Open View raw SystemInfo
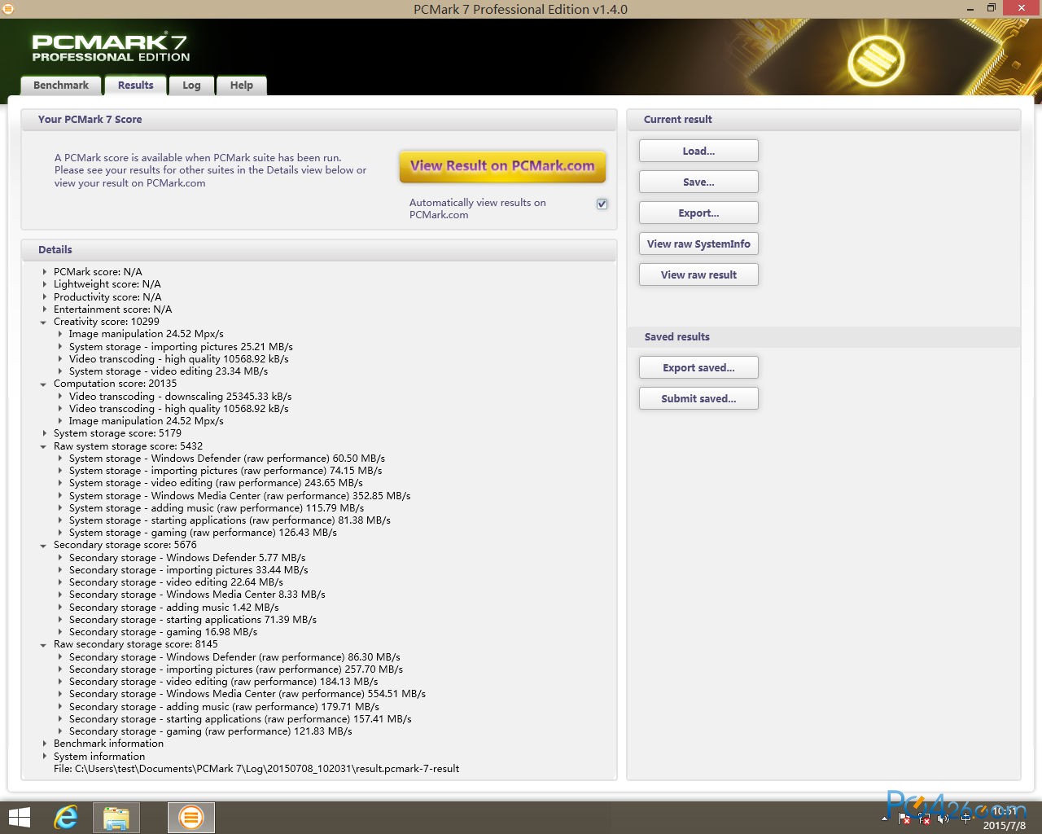Viewport: 1042px width, 834px height. pos(698,244)
